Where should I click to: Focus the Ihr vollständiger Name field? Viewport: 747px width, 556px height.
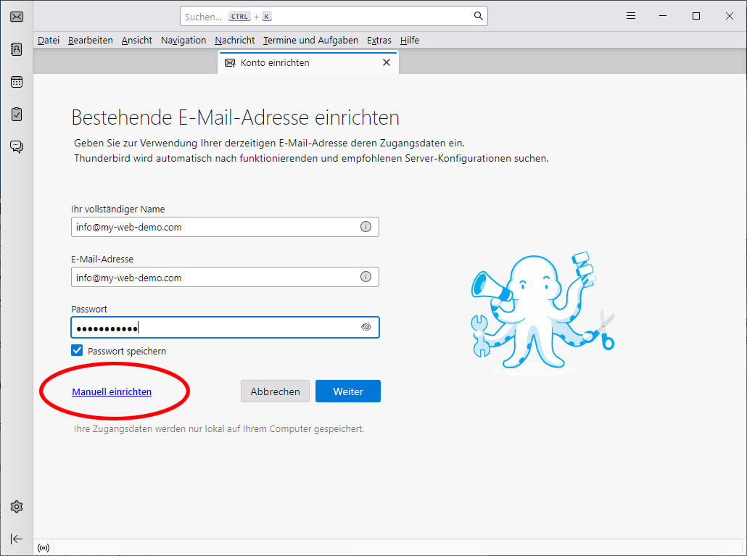[x=225, y=227]
